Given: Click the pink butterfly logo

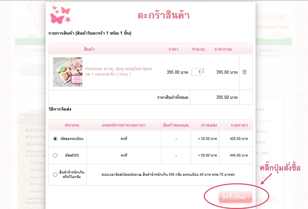Looking at the screenshot, I should point(60,14).
